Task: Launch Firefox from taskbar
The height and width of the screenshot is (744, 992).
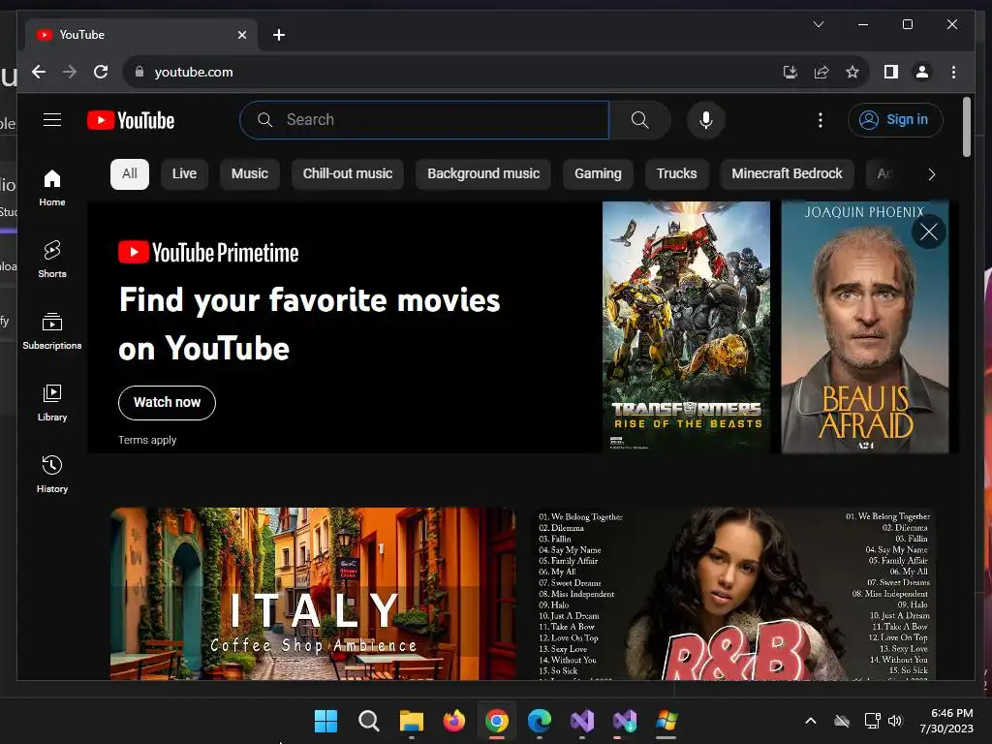Action: tap(453, 721)
